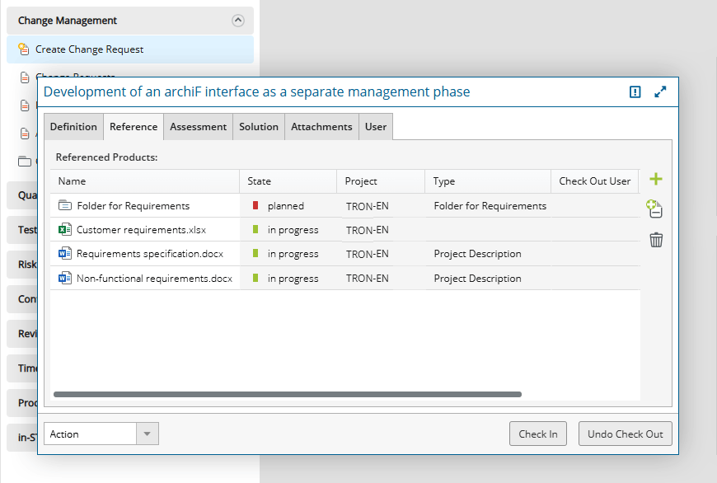The height and width of the screenshot is (483, 717).
Task: Sort by the State column header
Action: tap(259, 181)
